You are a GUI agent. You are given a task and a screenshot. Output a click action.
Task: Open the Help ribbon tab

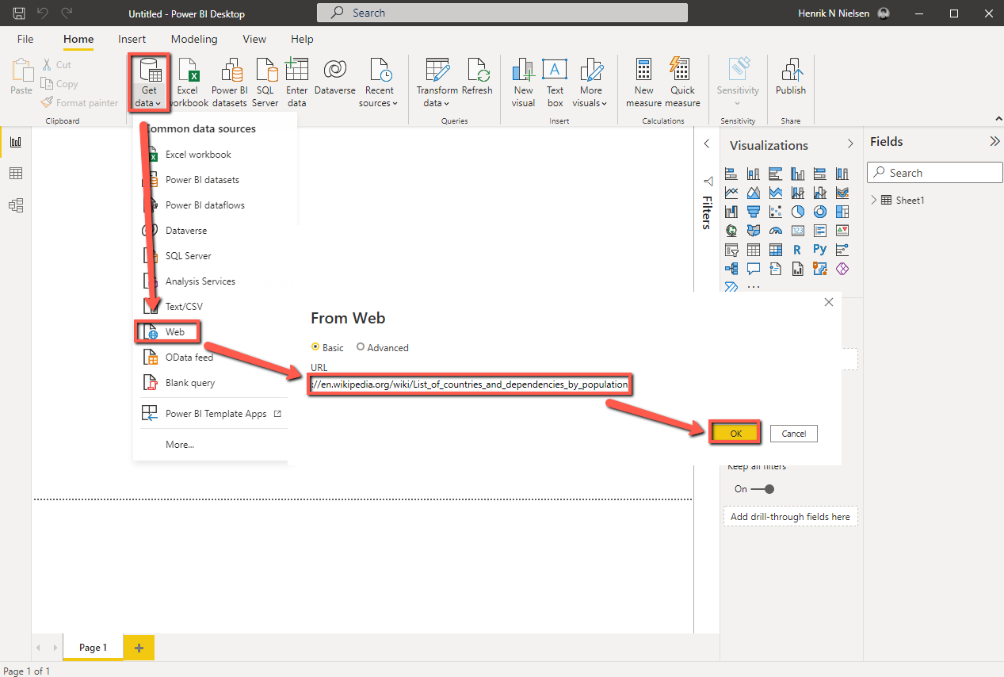(302, 39)
